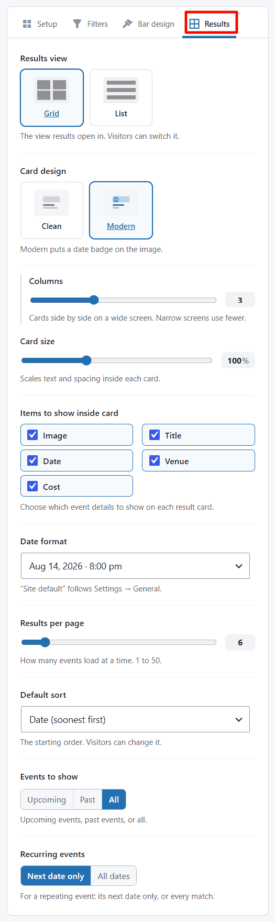Select the Results tab

[x=210, y=24]
